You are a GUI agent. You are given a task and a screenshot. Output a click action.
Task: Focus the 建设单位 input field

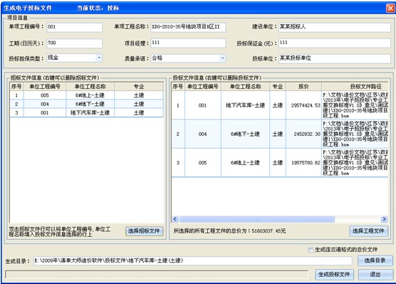[335, 27]
